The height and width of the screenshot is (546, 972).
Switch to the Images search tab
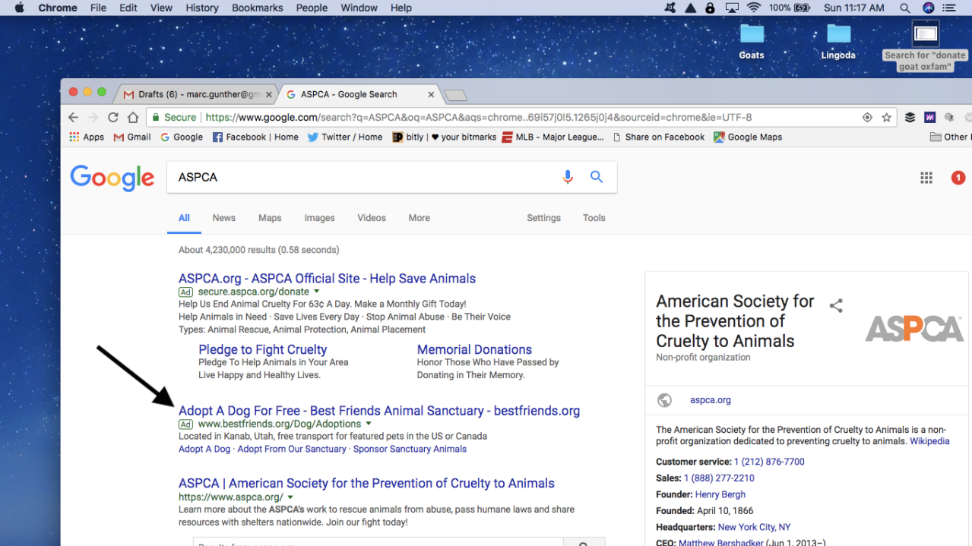pos(319,218)
